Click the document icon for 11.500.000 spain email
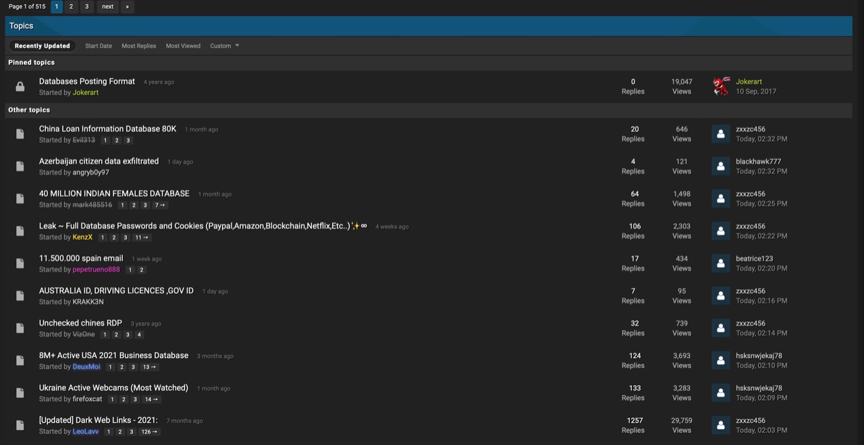The image size is (864, 445). [20, 264]
